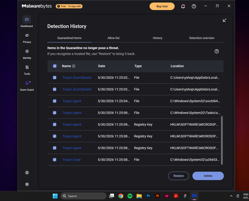249x201 pixels.
Task: Click location C:\Windows\System32\Tasks\s...
Action: 195,113
